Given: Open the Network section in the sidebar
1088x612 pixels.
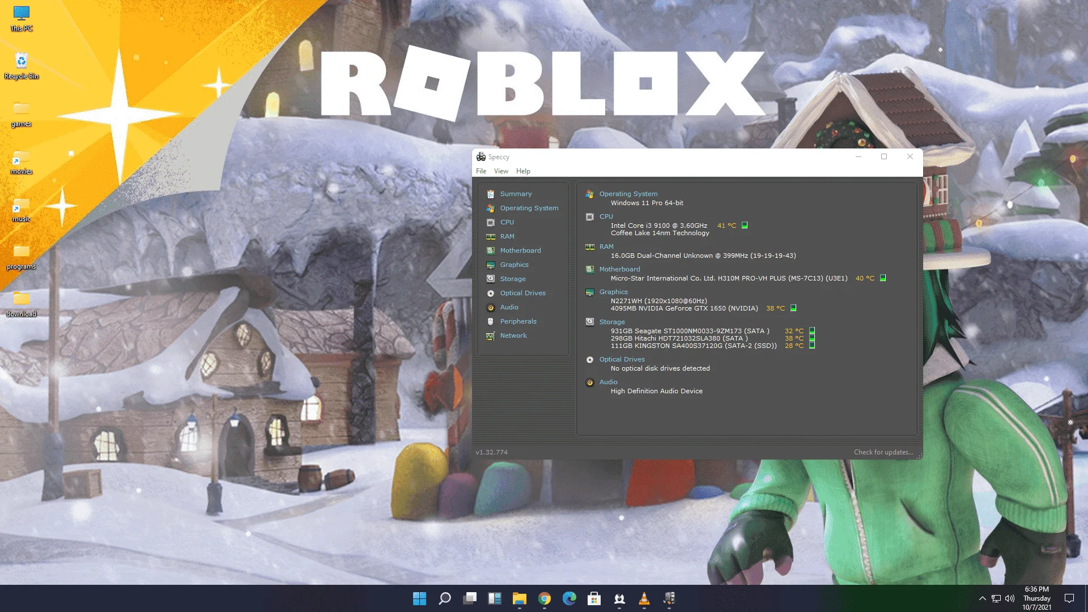Looking at the screenshot, I should pos(513,335).
